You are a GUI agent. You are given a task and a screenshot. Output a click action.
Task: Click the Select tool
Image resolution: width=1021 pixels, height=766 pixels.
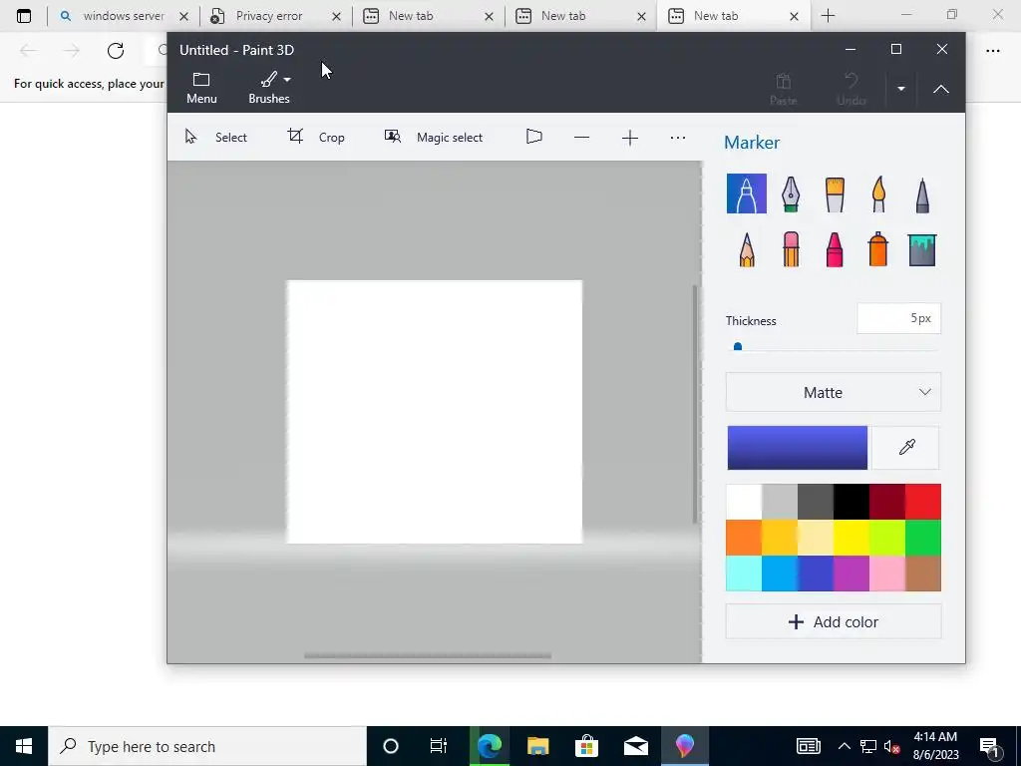(x=216, y=137)
